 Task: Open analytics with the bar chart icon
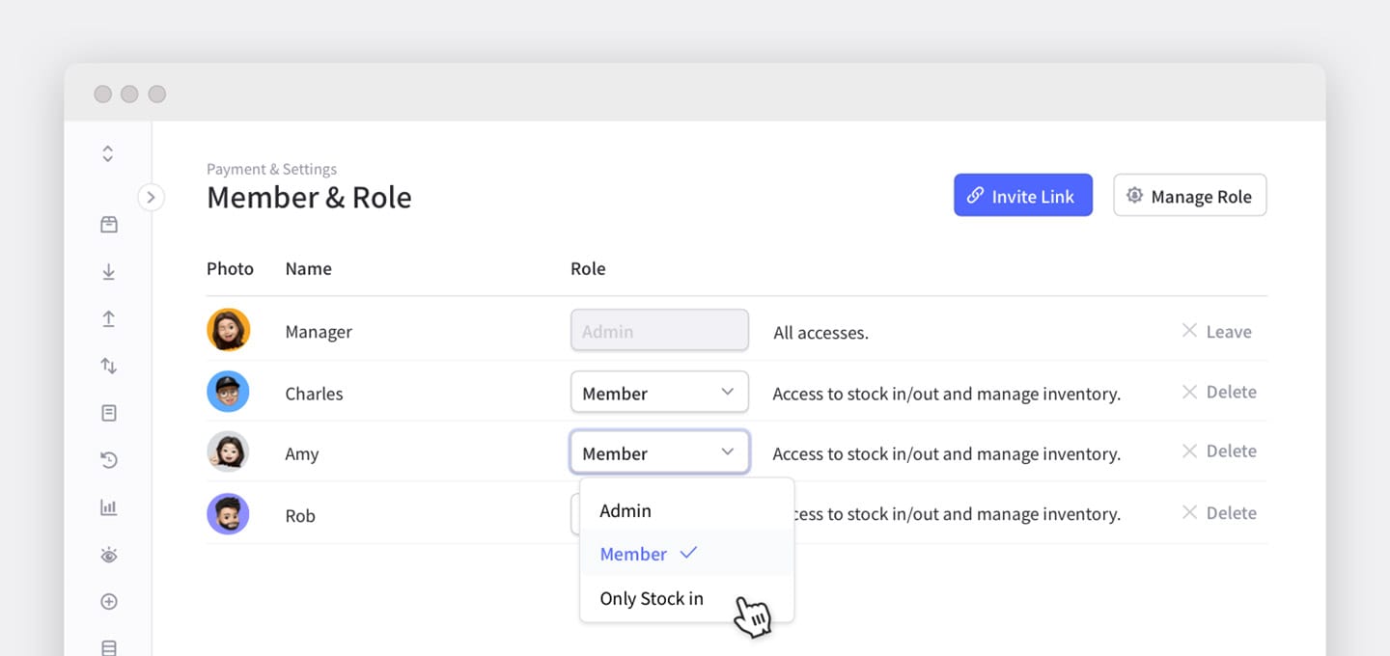[108, 506]
